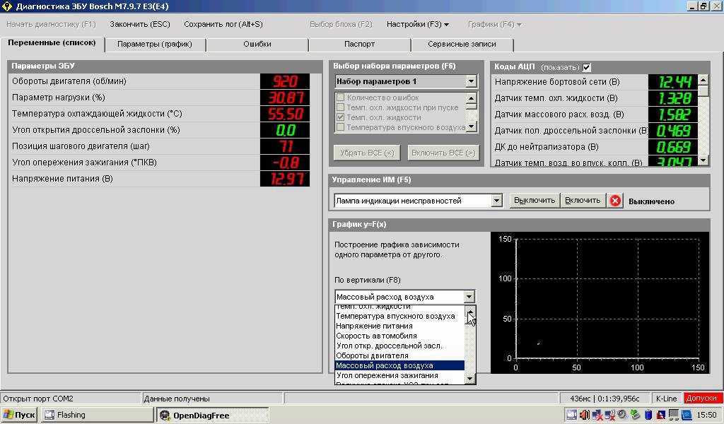Open the Паспорт tab
Image resolution: width=724 pixels, height=424 pixels.
[359, 45]
